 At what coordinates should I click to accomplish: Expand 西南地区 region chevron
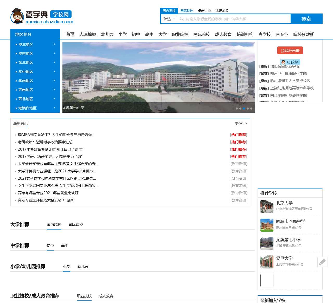[54, 90]
